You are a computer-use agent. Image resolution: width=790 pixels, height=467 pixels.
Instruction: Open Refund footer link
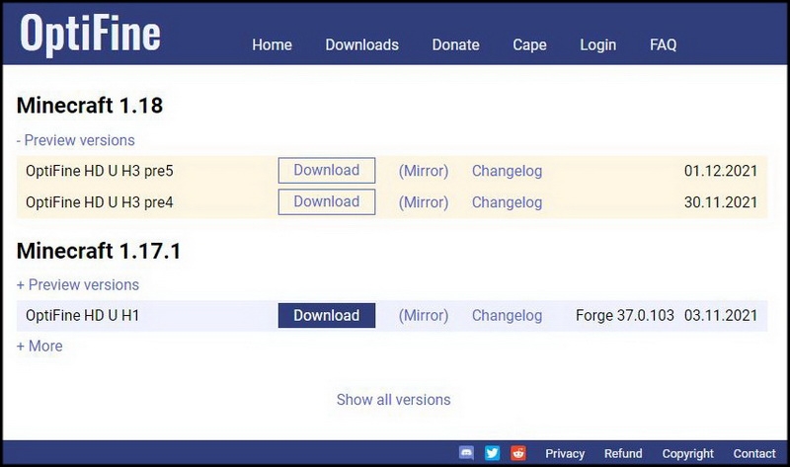tap(623, 453)
